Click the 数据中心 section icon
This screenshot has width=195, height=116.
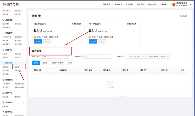(x=3, y=50)
